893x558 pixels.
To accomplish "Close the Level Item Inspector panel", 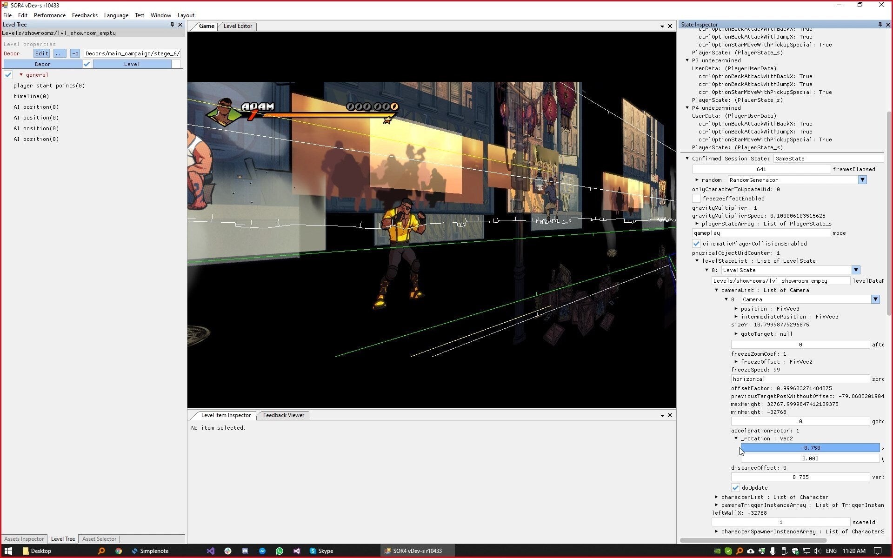I will [670, 415].
